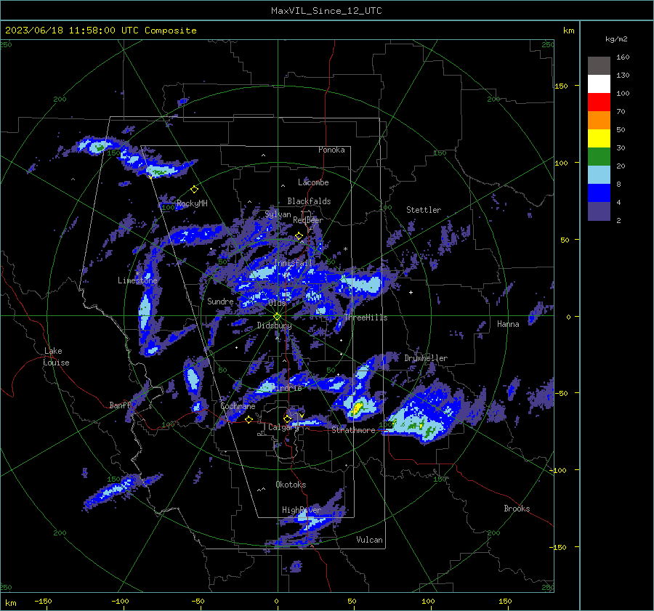Click the ThreeHills city label
654x611 pixels.
coord(366,317)
